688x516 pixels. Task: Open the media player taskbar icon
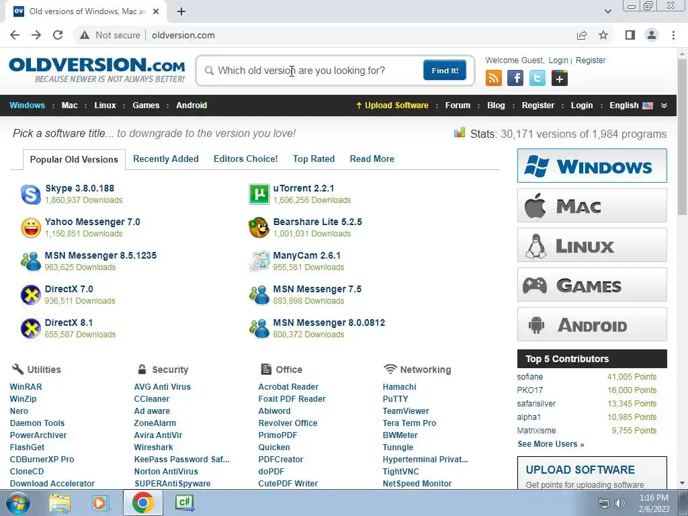coord(99,503)
